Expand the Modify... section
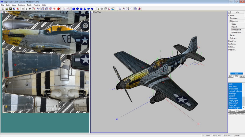 pyautogui.click(x=232, y=41)
